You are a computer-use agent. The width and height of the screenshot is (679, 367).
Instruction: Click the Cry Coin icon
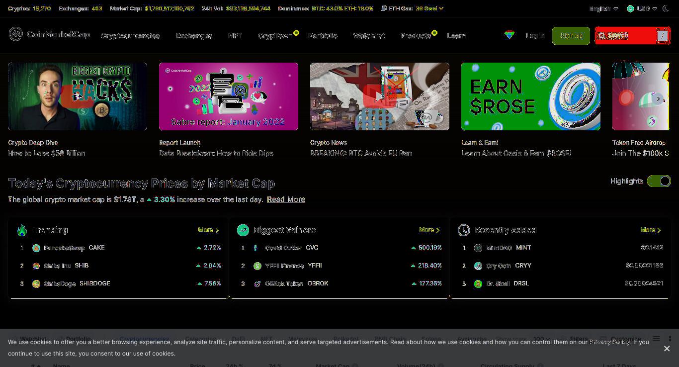[x=478, y=266]
